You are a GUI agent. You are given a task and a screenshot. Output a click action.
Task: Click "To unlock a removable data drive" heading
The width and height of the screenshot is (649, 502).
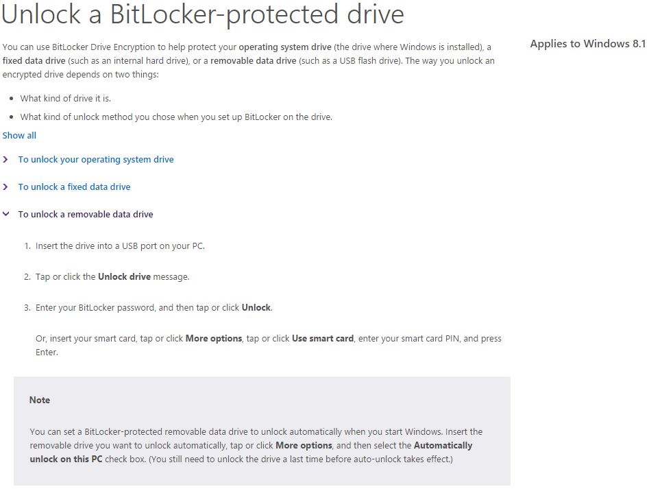point(86,214)
